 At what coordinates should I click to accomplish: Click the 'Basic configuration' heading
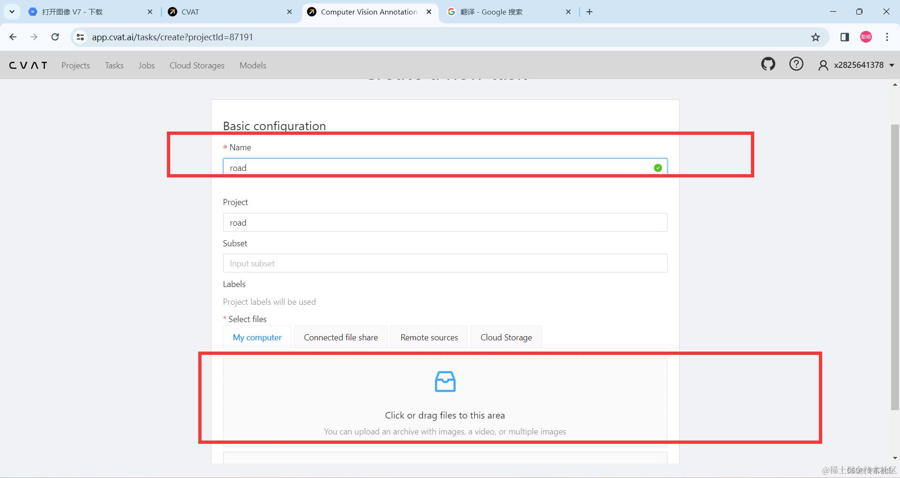pos(274,126)
